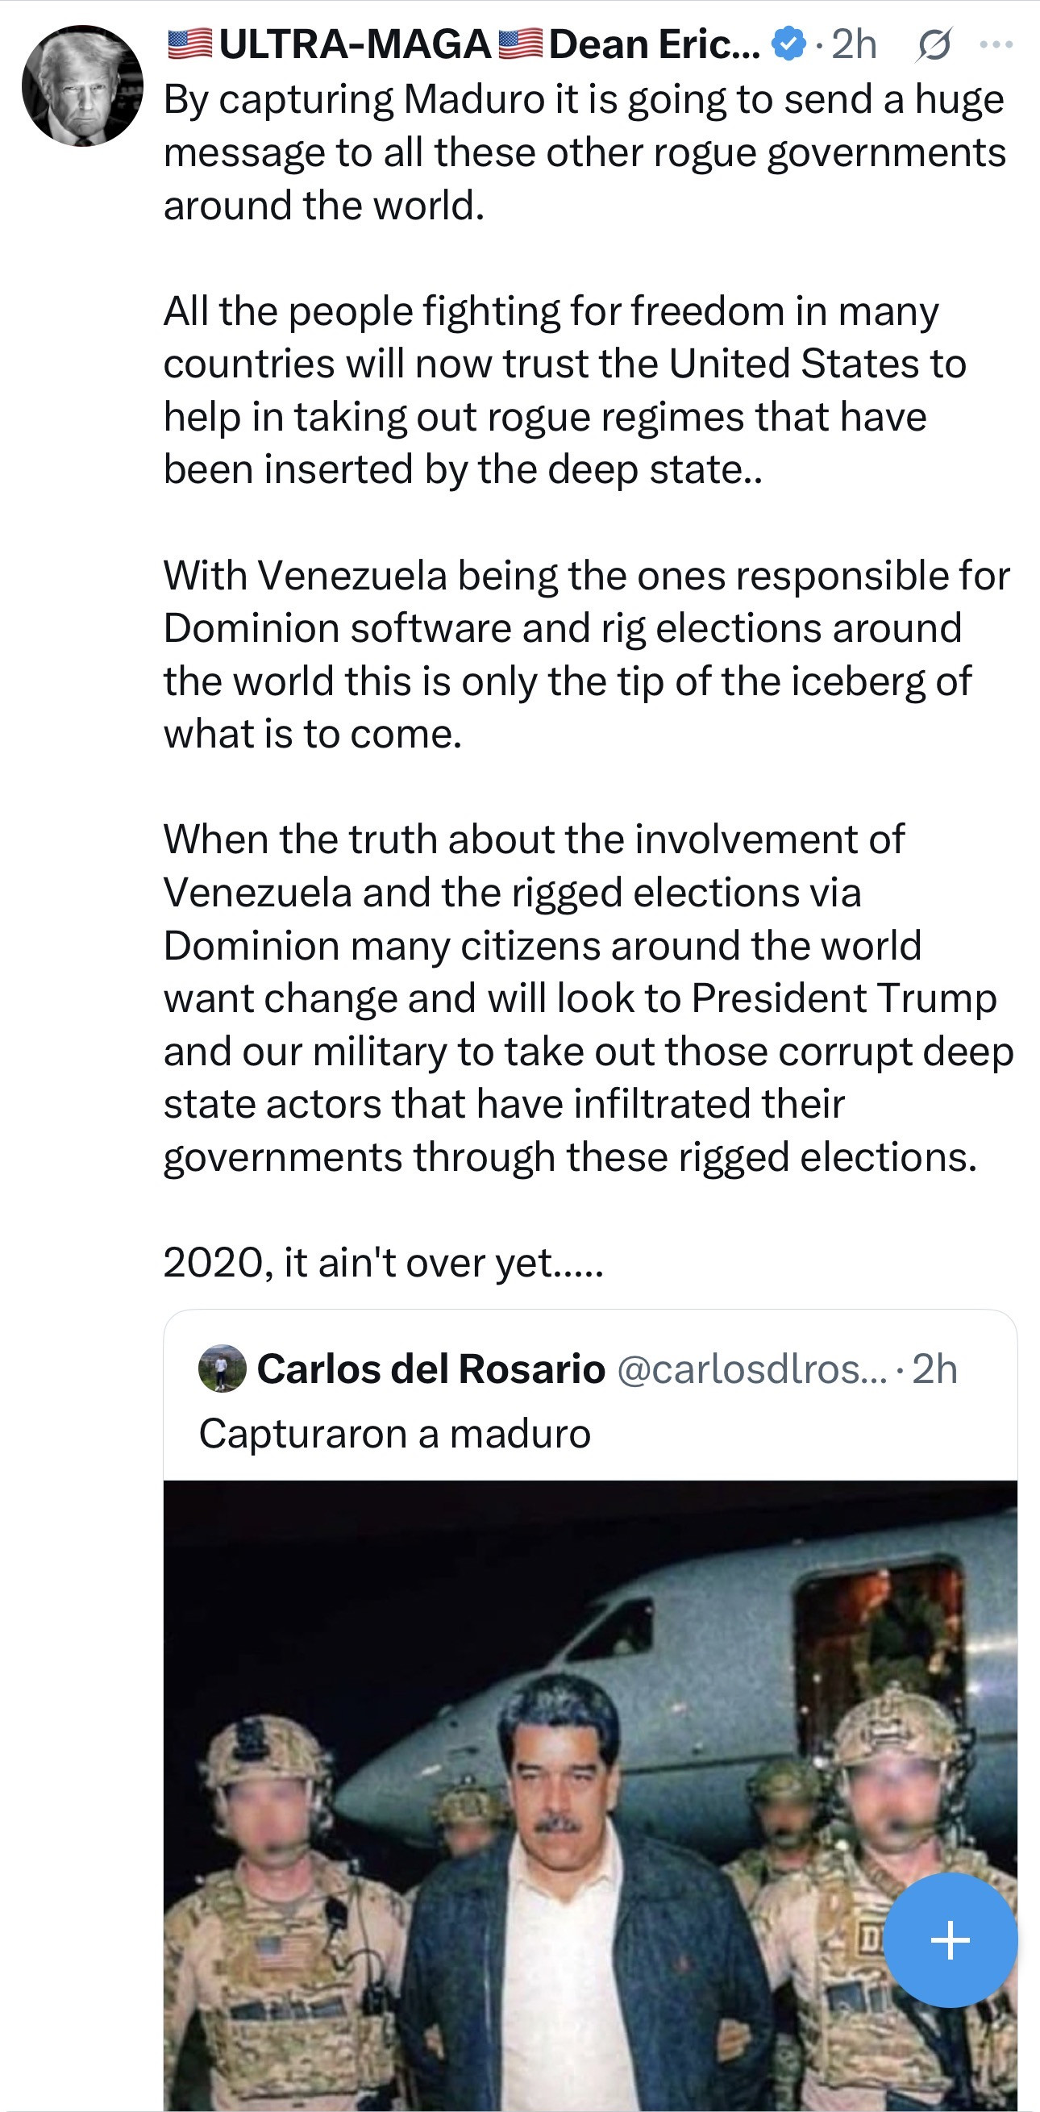Click paragraph starting "All the people fighting"
This screenshot has width=1040, height=2112.
pyautogui.click(x=565, y=390)
